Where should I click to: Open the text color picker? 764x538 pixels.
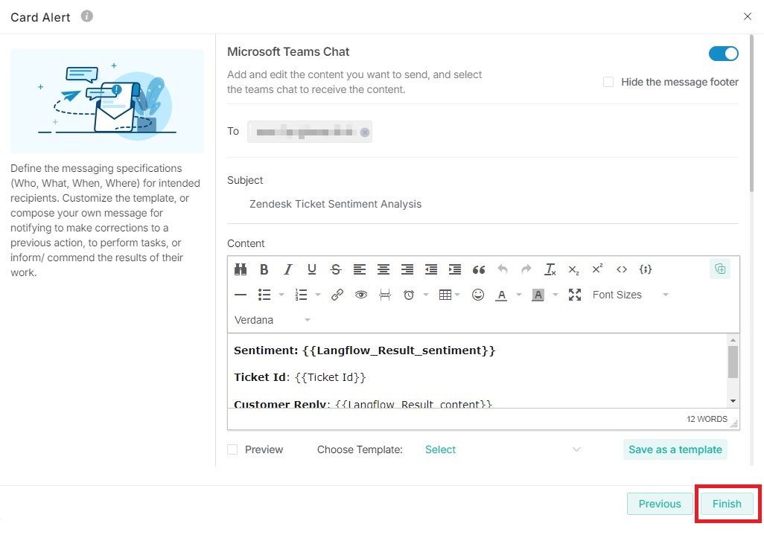coord(501,295)
